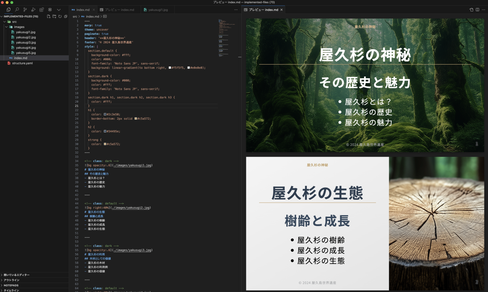Viewport: 488px width, 292px height.
Task: Click the '# 屋久杉の神秘' heading on line 36
Action: click(95, 170)
